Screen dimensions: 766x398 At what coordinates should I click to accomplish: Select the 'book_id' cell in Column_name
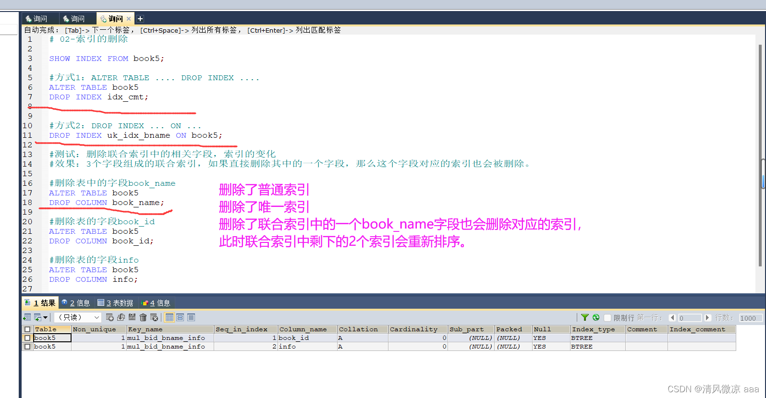[307, 338]
